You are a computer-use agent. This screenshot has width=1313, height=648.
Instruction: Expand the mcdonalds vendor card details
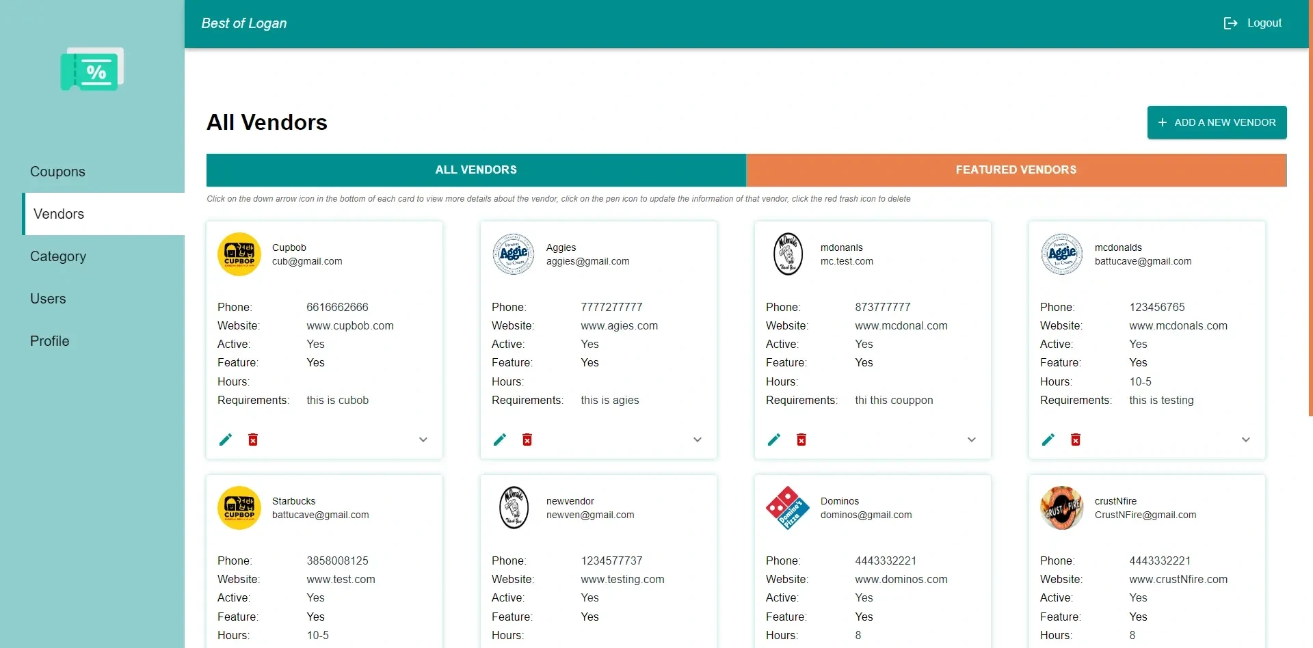pyautogui.click(x=1246, y=440)
